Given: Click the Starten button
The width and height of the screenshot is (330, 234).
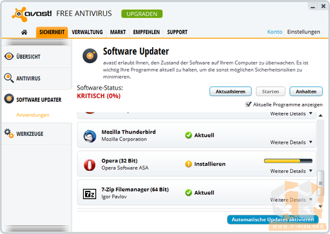Looking at the screenshot, I should [x=271, y=92].
